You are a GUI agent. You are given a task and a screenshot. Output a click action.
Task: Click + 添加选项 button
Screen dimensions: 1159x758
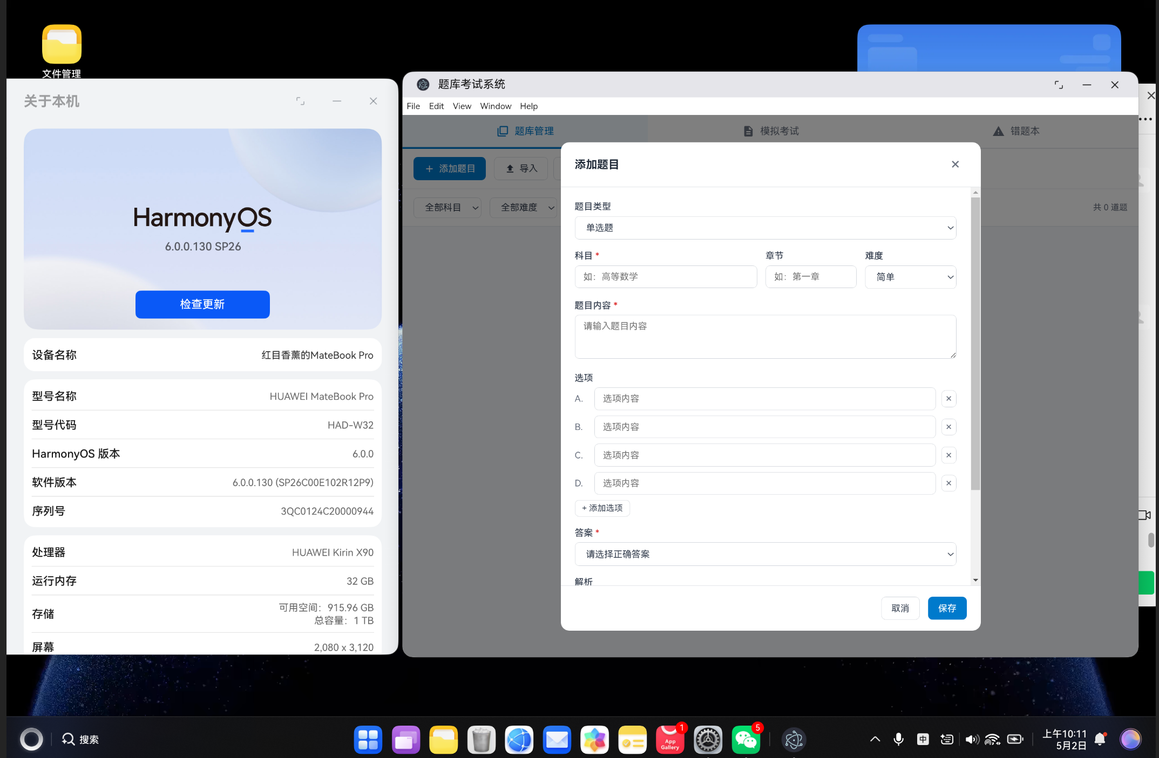pyautogui.click(x=602, y=508)
